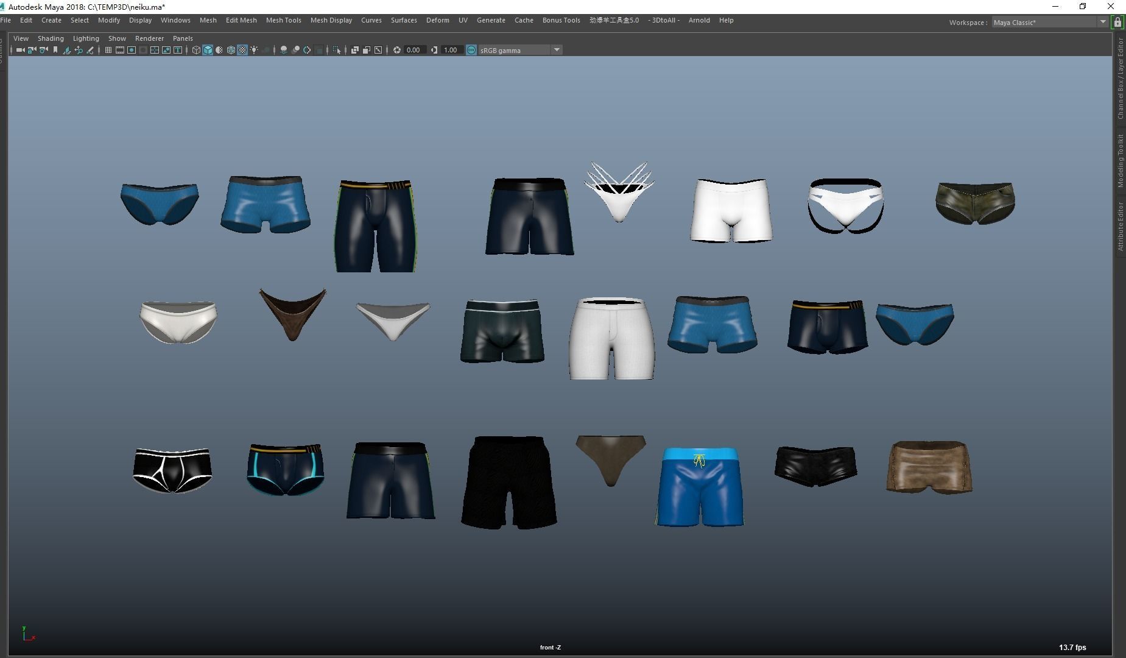1126x658 pixels.
Task: Select the blue drawstring swim shorts model
Action: click(700, 487)
